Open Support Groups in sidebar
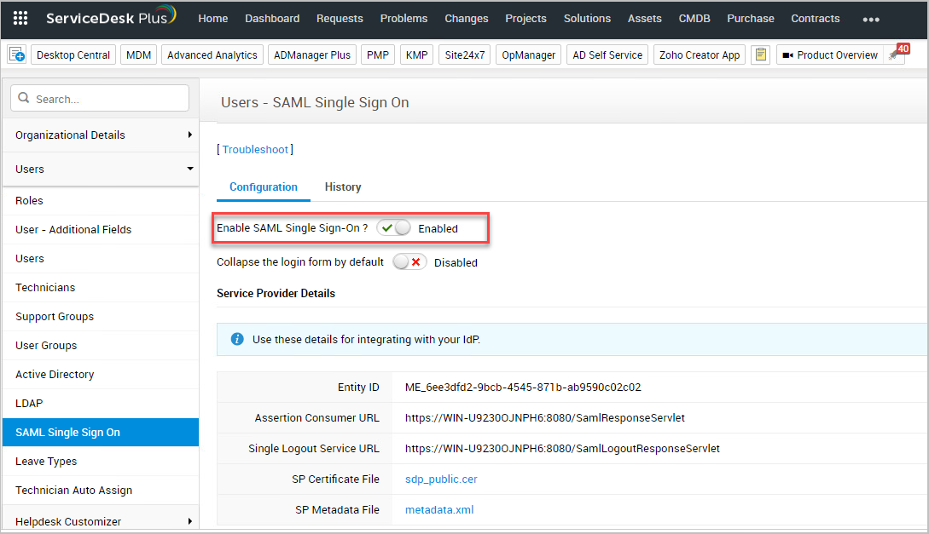This screenshot has height=534, width=929. coord(101,316)
